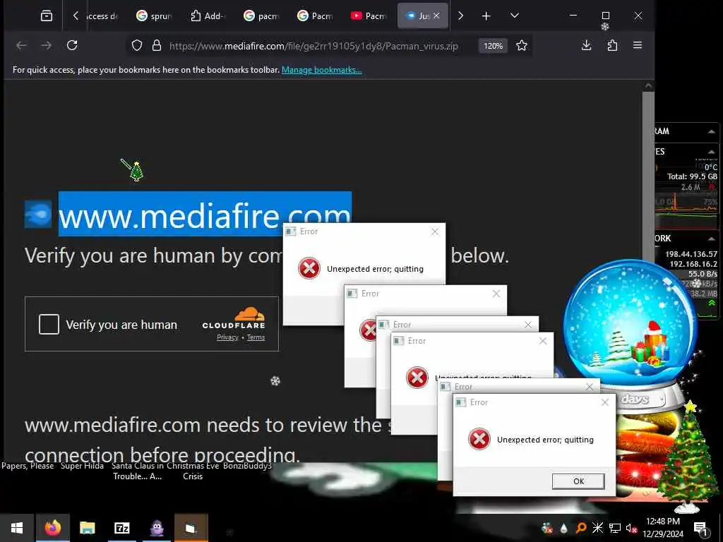Screen dimensions: 723x542
Task: Click OK in the frontmost Error dialog
Action: 578,481
